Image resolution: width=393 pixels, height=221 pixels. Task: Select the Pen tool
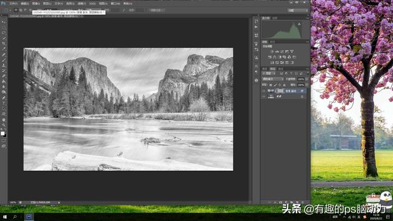coord(4,98)
